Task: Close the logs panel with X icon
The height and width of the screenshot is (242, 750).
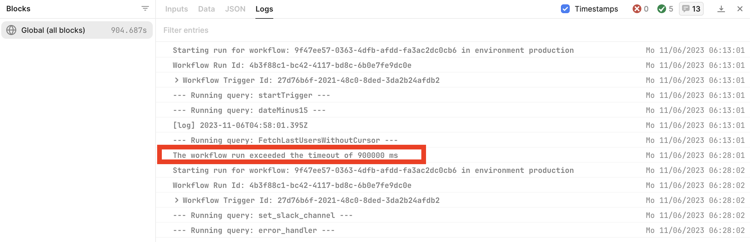Action: click(x=740, y=9)
